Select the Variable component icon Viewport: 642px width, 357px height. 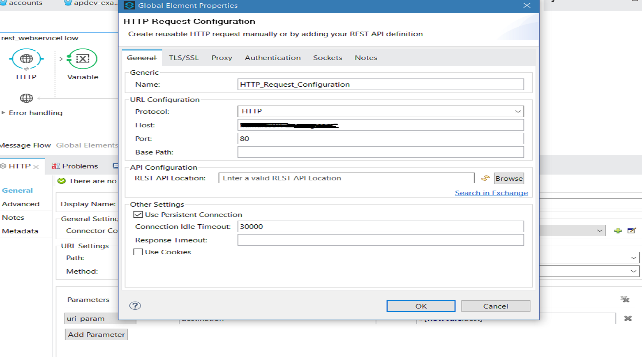(x=83, y=59)
